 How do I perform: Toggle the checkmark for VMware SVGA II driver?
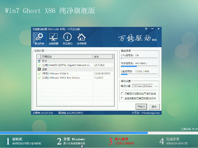(x=39, y=73)
